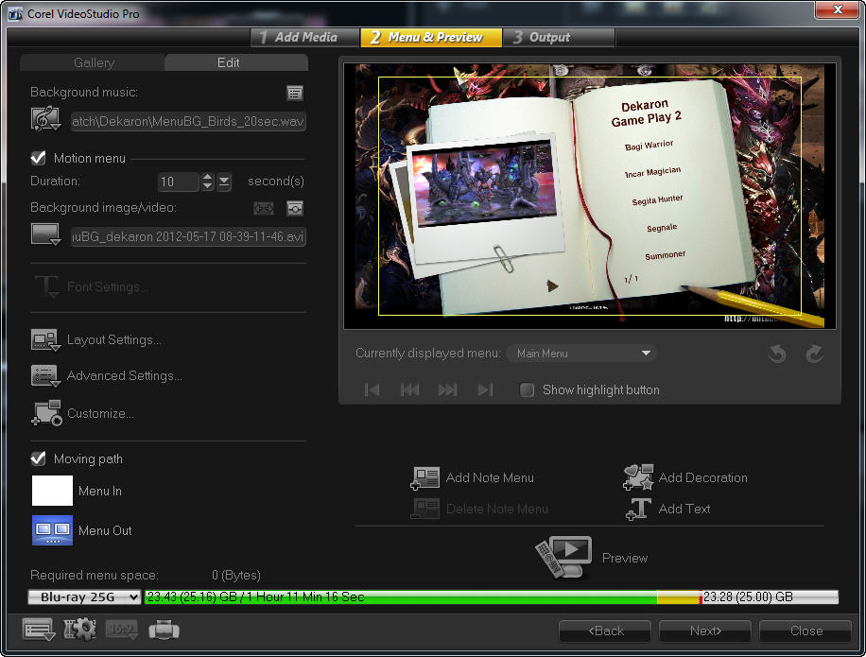
Task: Select the Menu Out transition thumbnail
Action: 52,531
